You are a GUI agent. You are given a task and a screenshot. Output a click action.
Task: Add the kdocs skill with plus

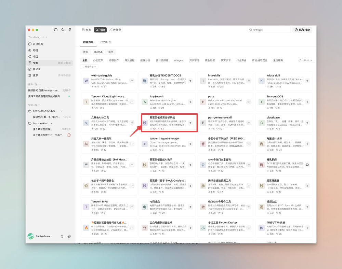pos(307,81)
